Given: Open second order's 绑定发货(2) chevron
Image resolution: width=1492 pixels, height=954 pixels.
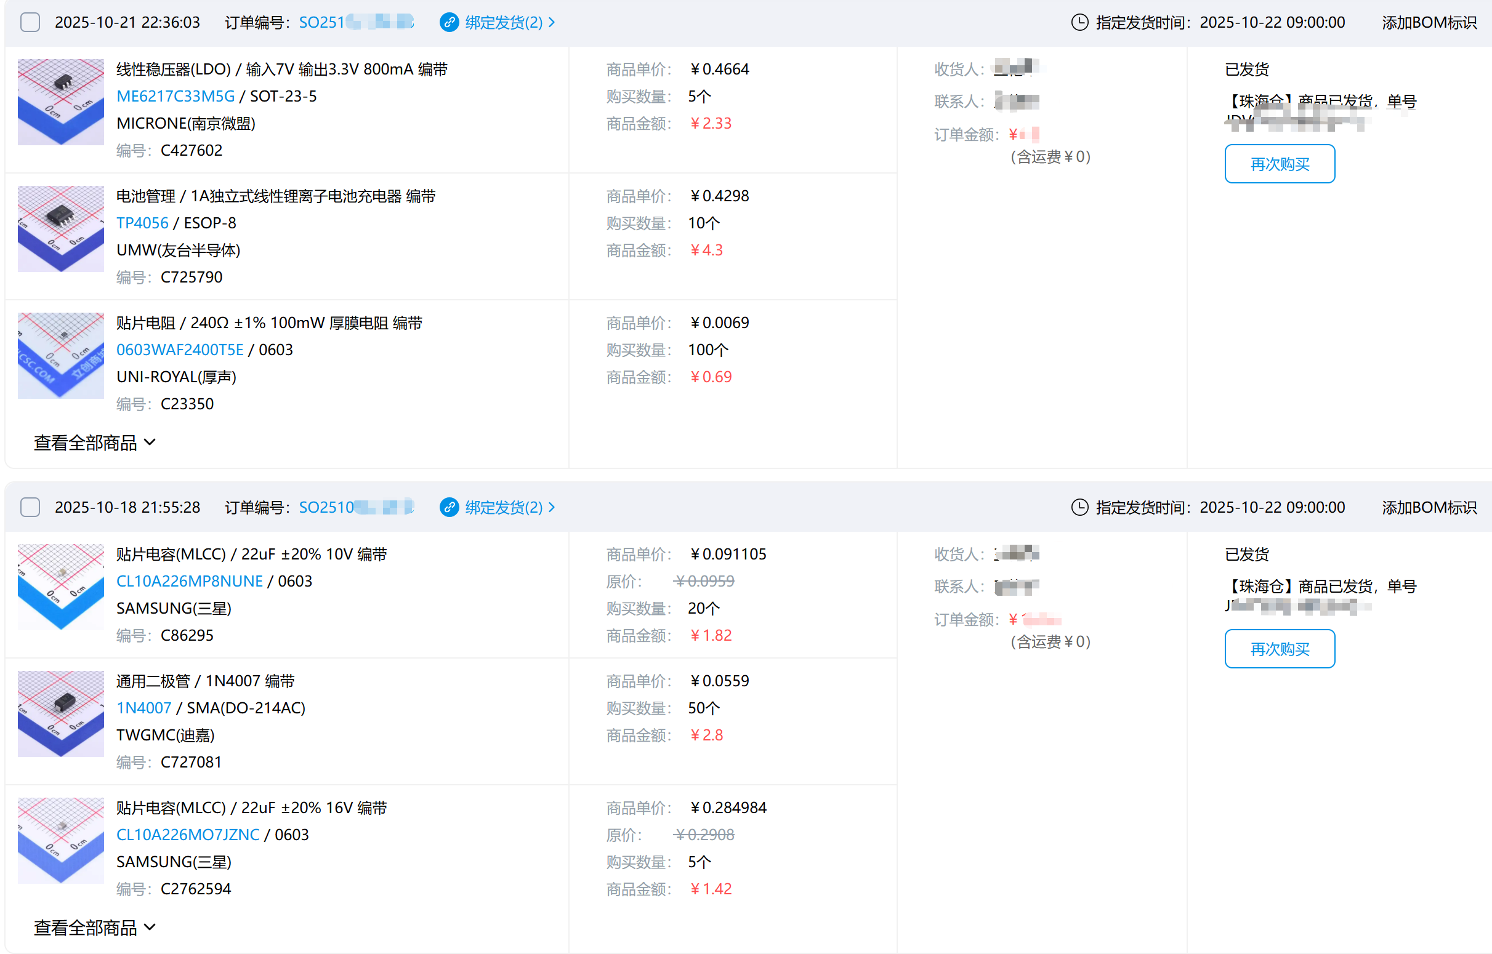Looking at the screenshot, I should click(552, 507).
